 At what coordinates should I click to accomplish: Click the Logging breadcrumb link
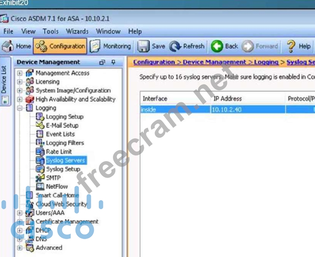tap(266, 62)
